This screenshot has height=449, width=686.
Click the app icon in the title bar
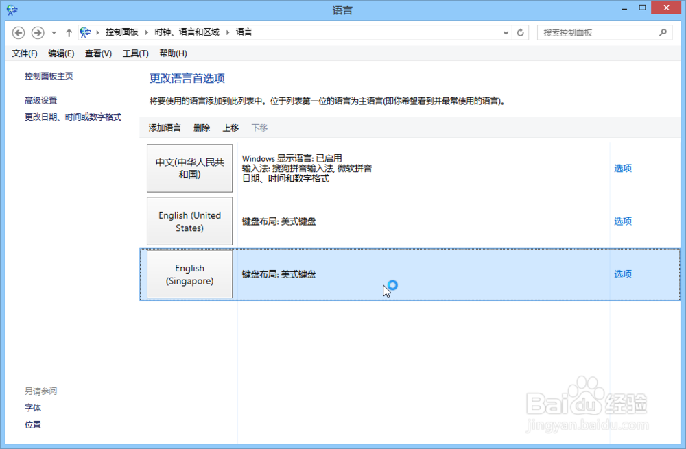(12, 10)
